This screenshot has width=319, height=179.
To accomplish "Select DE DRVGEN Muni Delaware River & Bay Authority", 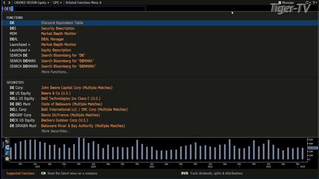I will [x=159, y=126].
